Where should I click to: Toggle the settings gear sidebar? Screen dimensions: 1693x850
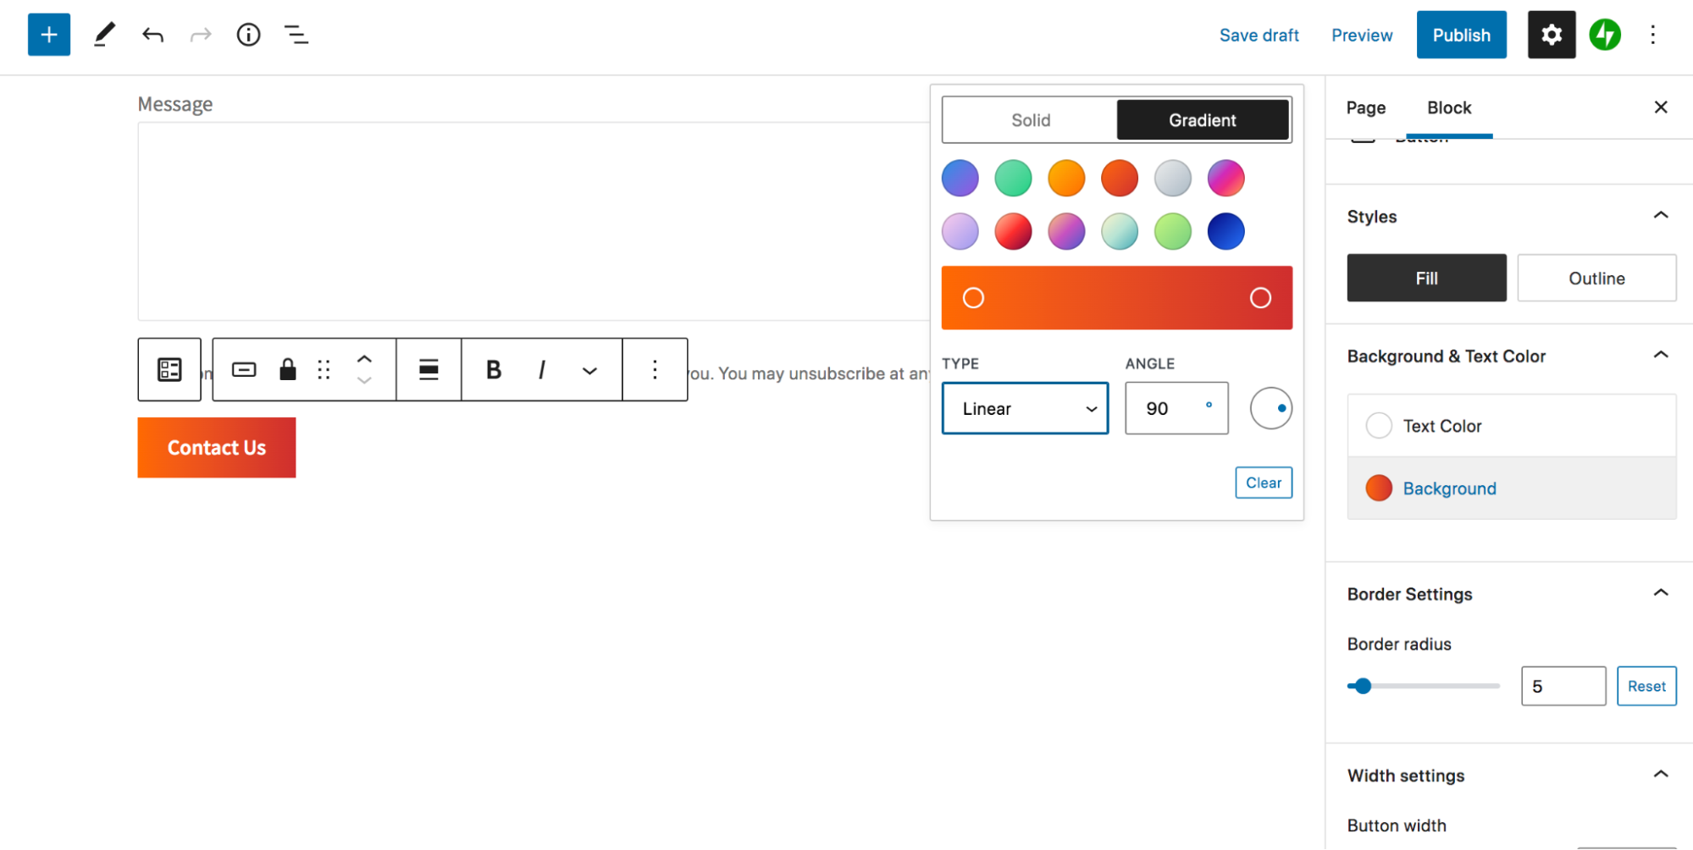(x=1552, y=35)
